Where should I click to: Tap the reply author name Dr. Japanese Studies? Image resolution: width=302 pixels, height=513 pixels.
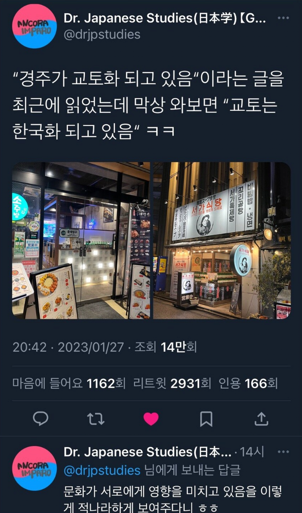pyautogui.click(x=148, y=452)
